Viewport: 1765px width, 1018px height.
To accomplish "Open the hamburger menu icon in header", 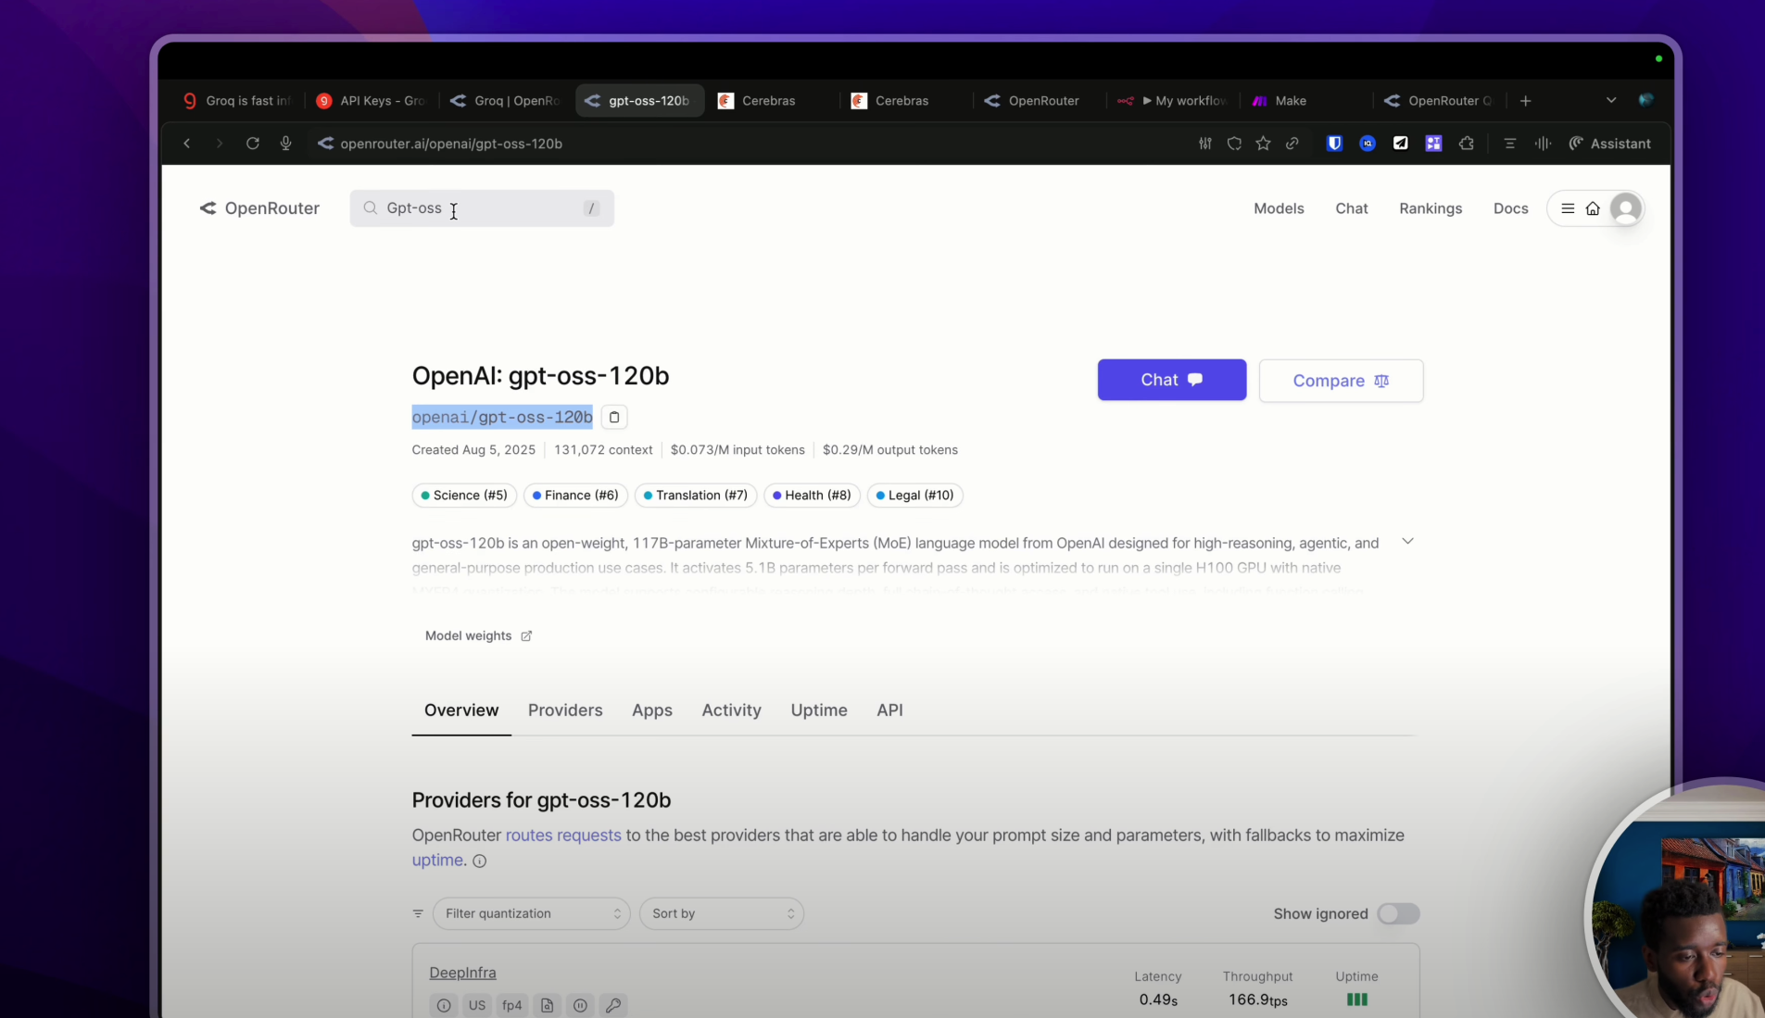I will (1568, 208).
